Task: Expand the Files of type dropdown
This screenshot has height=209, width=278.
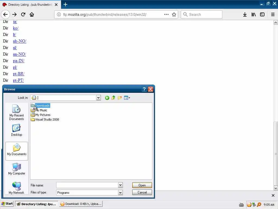Action: 120,192
